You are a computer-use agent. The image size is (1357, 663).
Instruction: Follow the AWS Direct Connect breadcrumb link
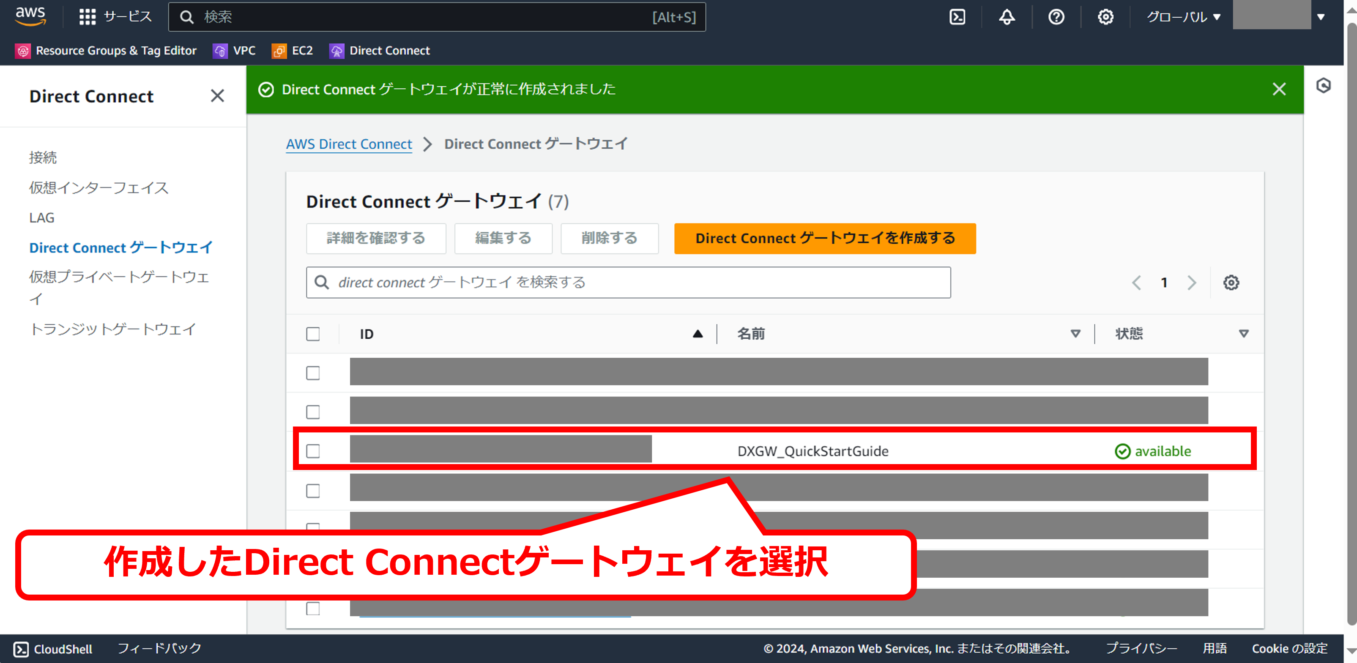(x=349, y=144)
